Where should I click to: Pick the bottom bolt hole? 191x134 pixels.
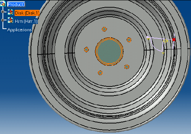(100, 73)
